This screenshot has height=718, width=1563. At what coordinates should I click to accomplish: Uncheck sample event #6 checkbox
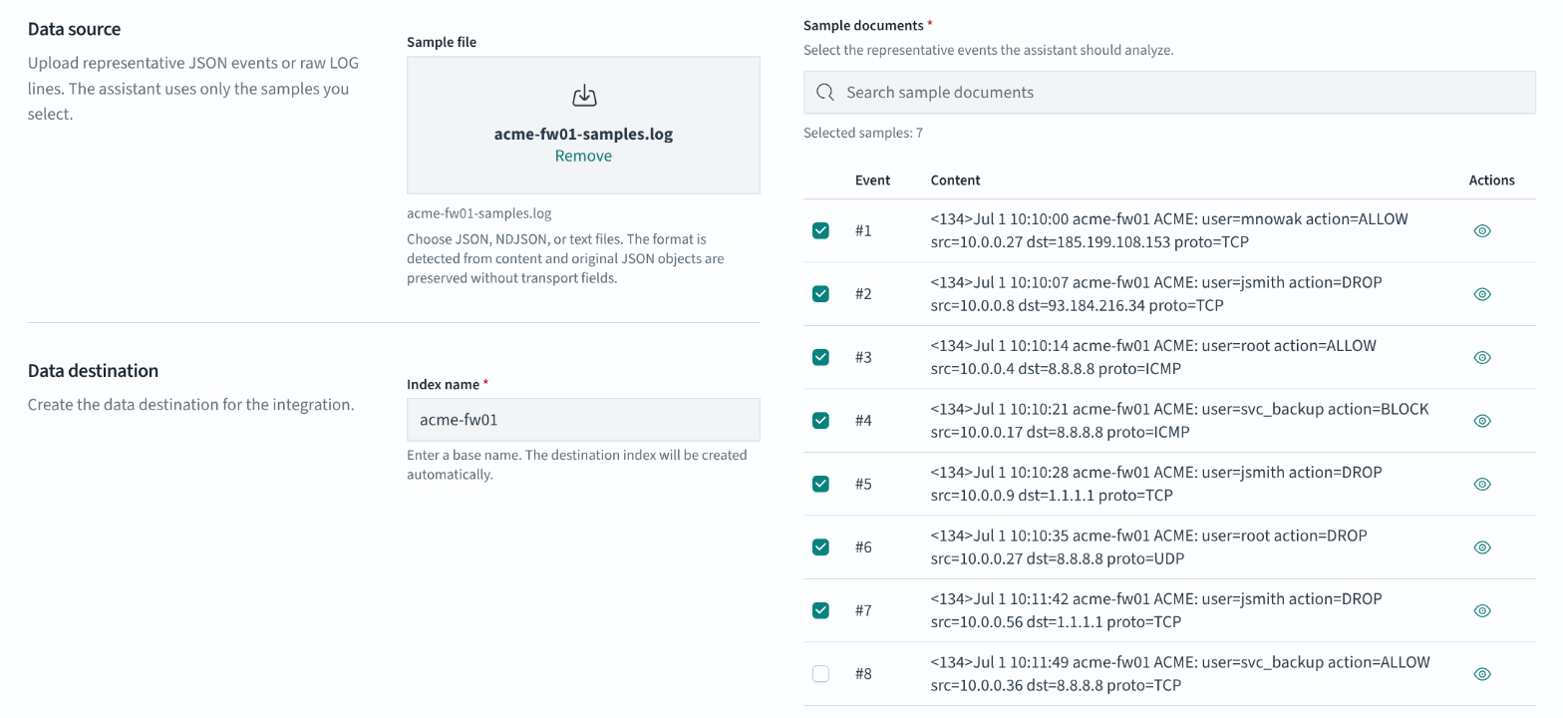click(820, 547)
